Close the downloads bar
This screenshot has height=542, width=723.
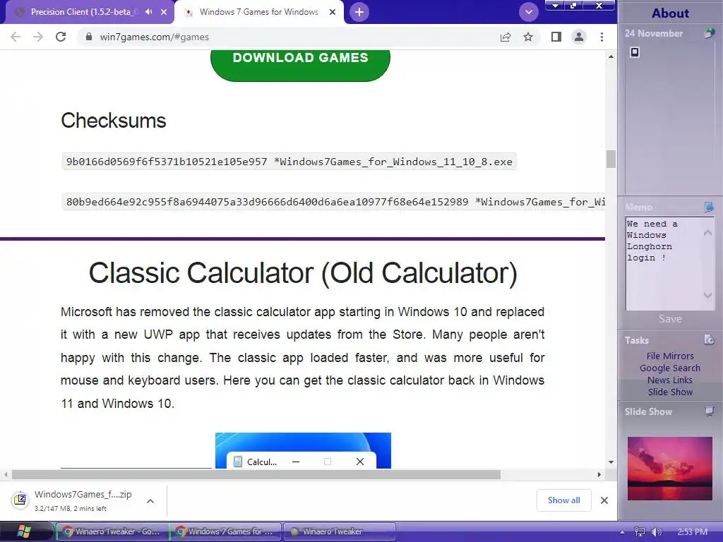tap(604, 500)
